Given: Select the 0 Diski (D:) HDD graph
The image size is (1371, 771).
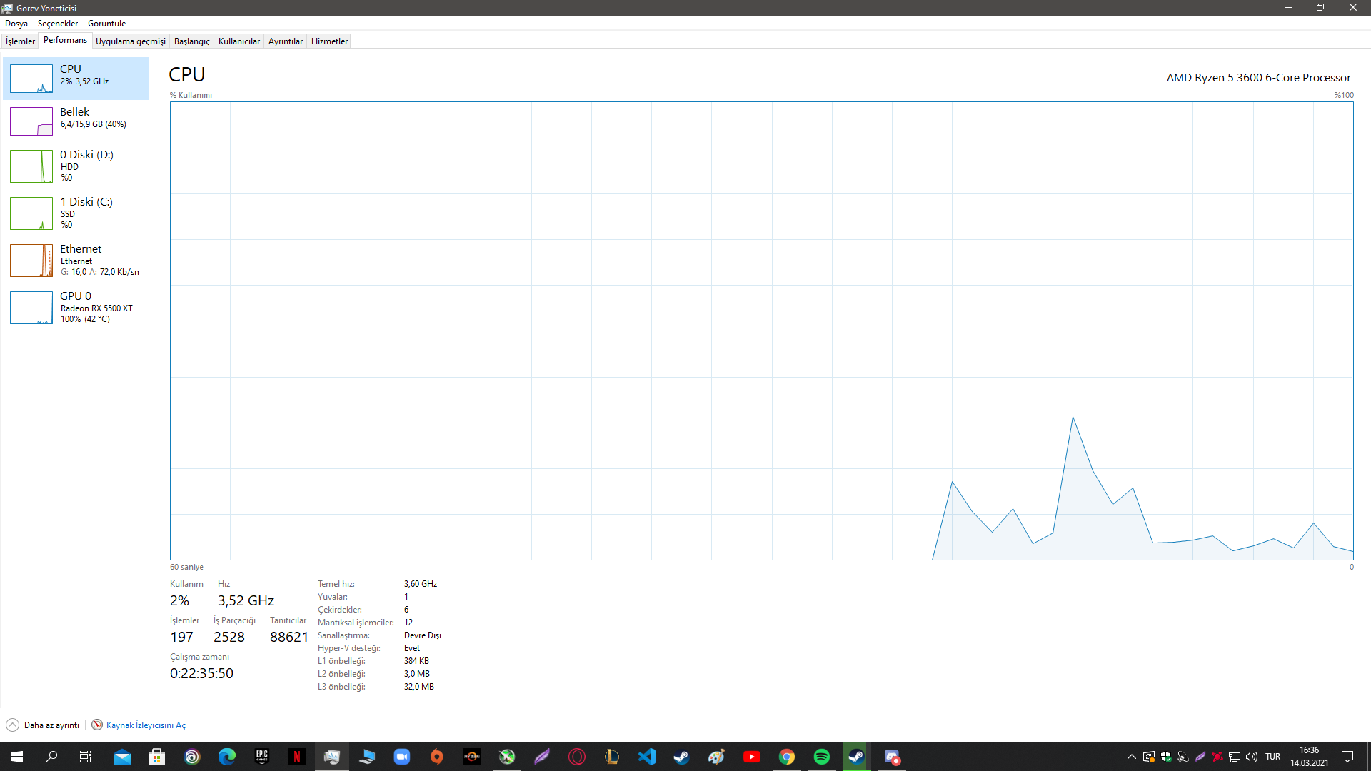Looking at the screenshot, I should (31, 166).
